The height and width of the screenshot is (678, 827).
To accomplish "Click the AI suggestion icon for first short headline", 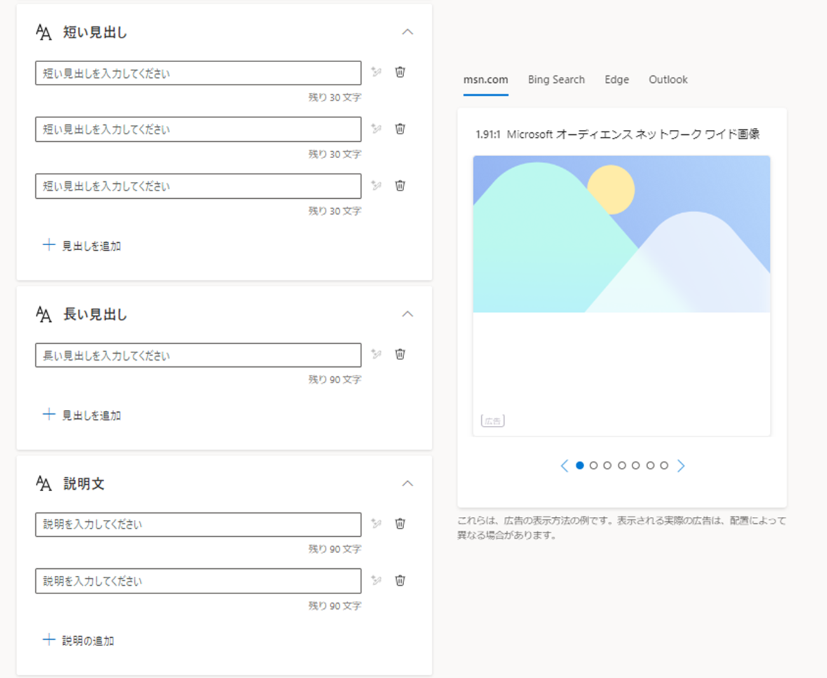I will click(x=376, y=72).
